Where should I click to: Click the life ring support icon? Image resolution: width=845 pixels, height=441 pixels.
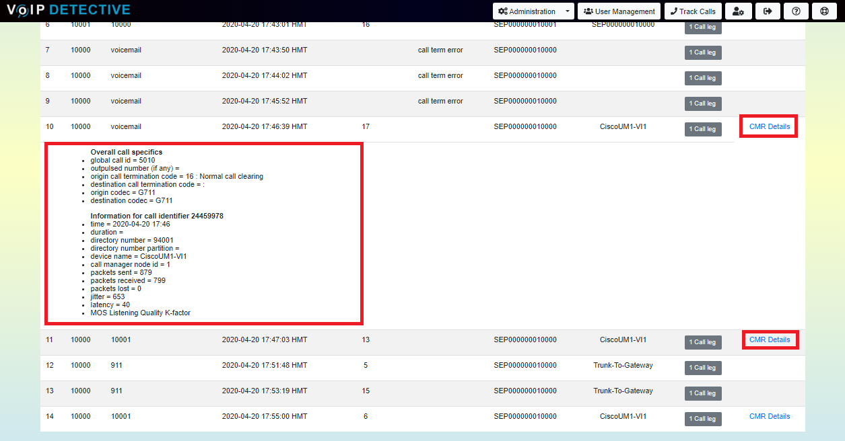[x=824, y=11]
